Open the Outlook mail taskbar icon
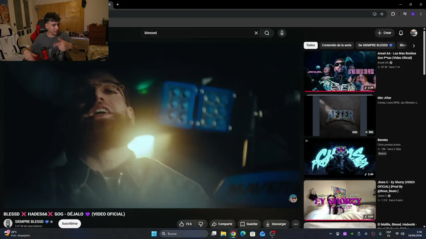The image size is (426, 239). click(x=263, y=234)
